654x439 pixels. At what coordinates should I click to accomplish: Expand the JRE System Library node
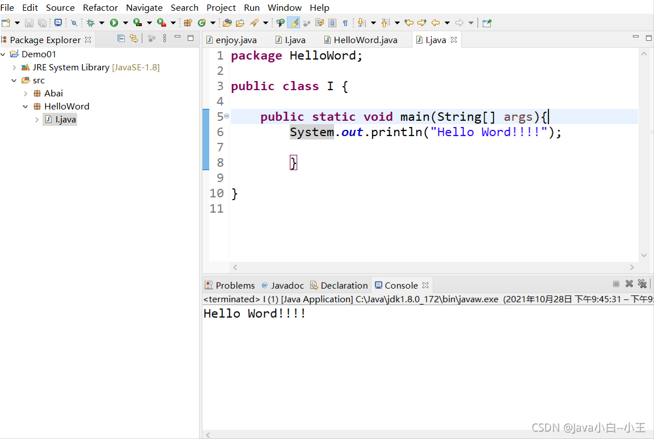(x=14, y=67)
